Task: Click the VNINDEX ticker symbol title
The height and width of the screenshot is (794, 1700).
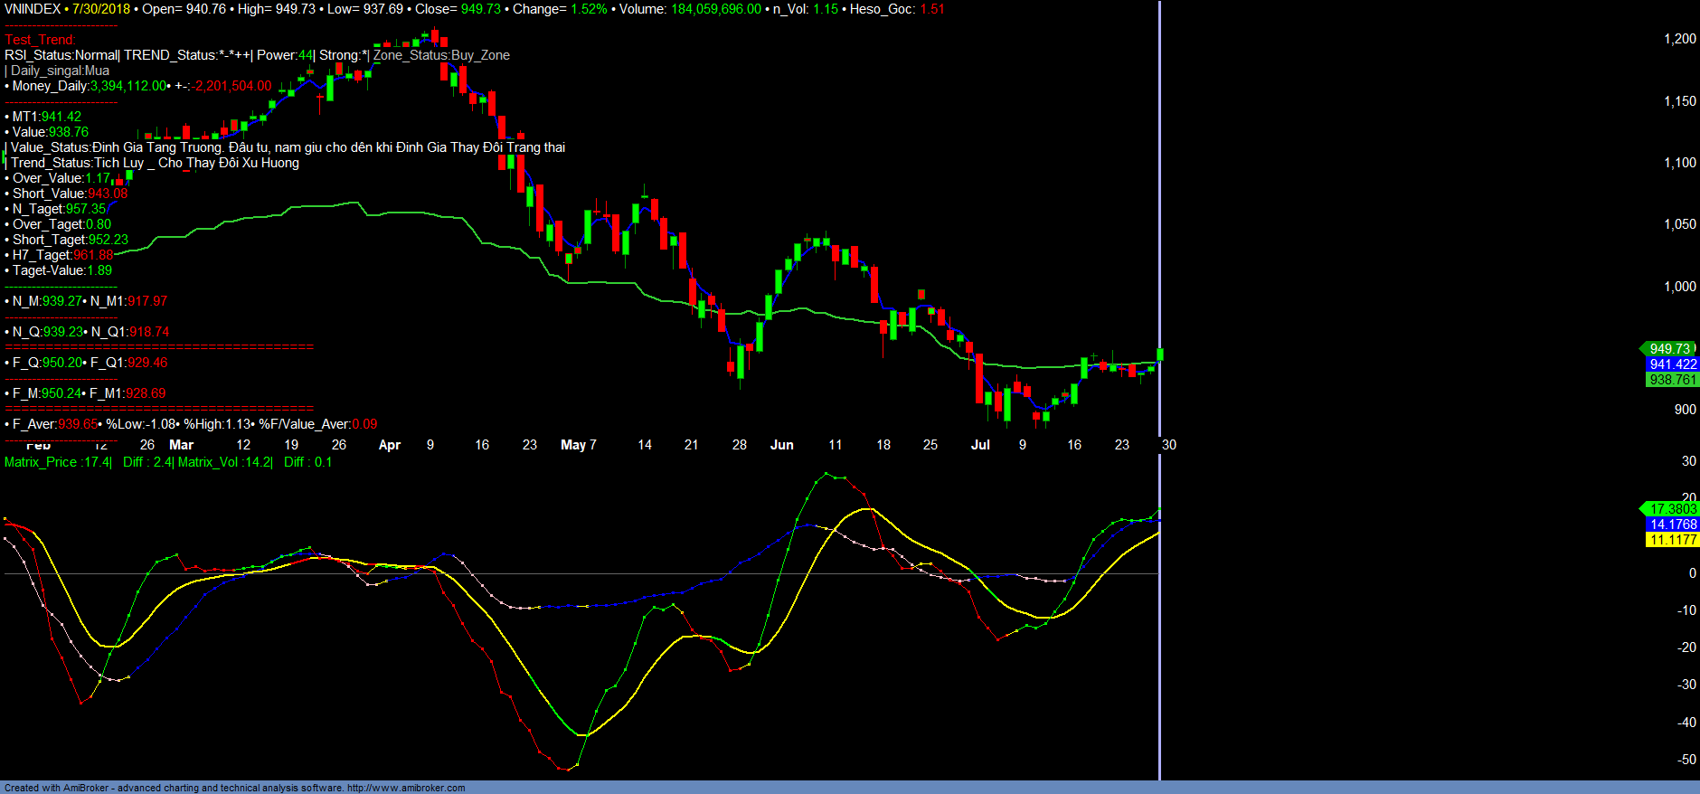Action: 33,9
